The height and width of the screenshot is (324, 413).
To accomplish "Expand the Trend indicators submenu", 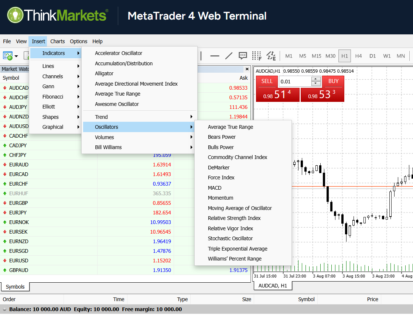I will coord(139,117).
